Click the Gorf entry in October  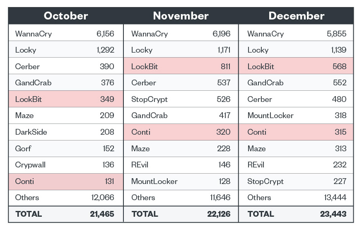23,148
